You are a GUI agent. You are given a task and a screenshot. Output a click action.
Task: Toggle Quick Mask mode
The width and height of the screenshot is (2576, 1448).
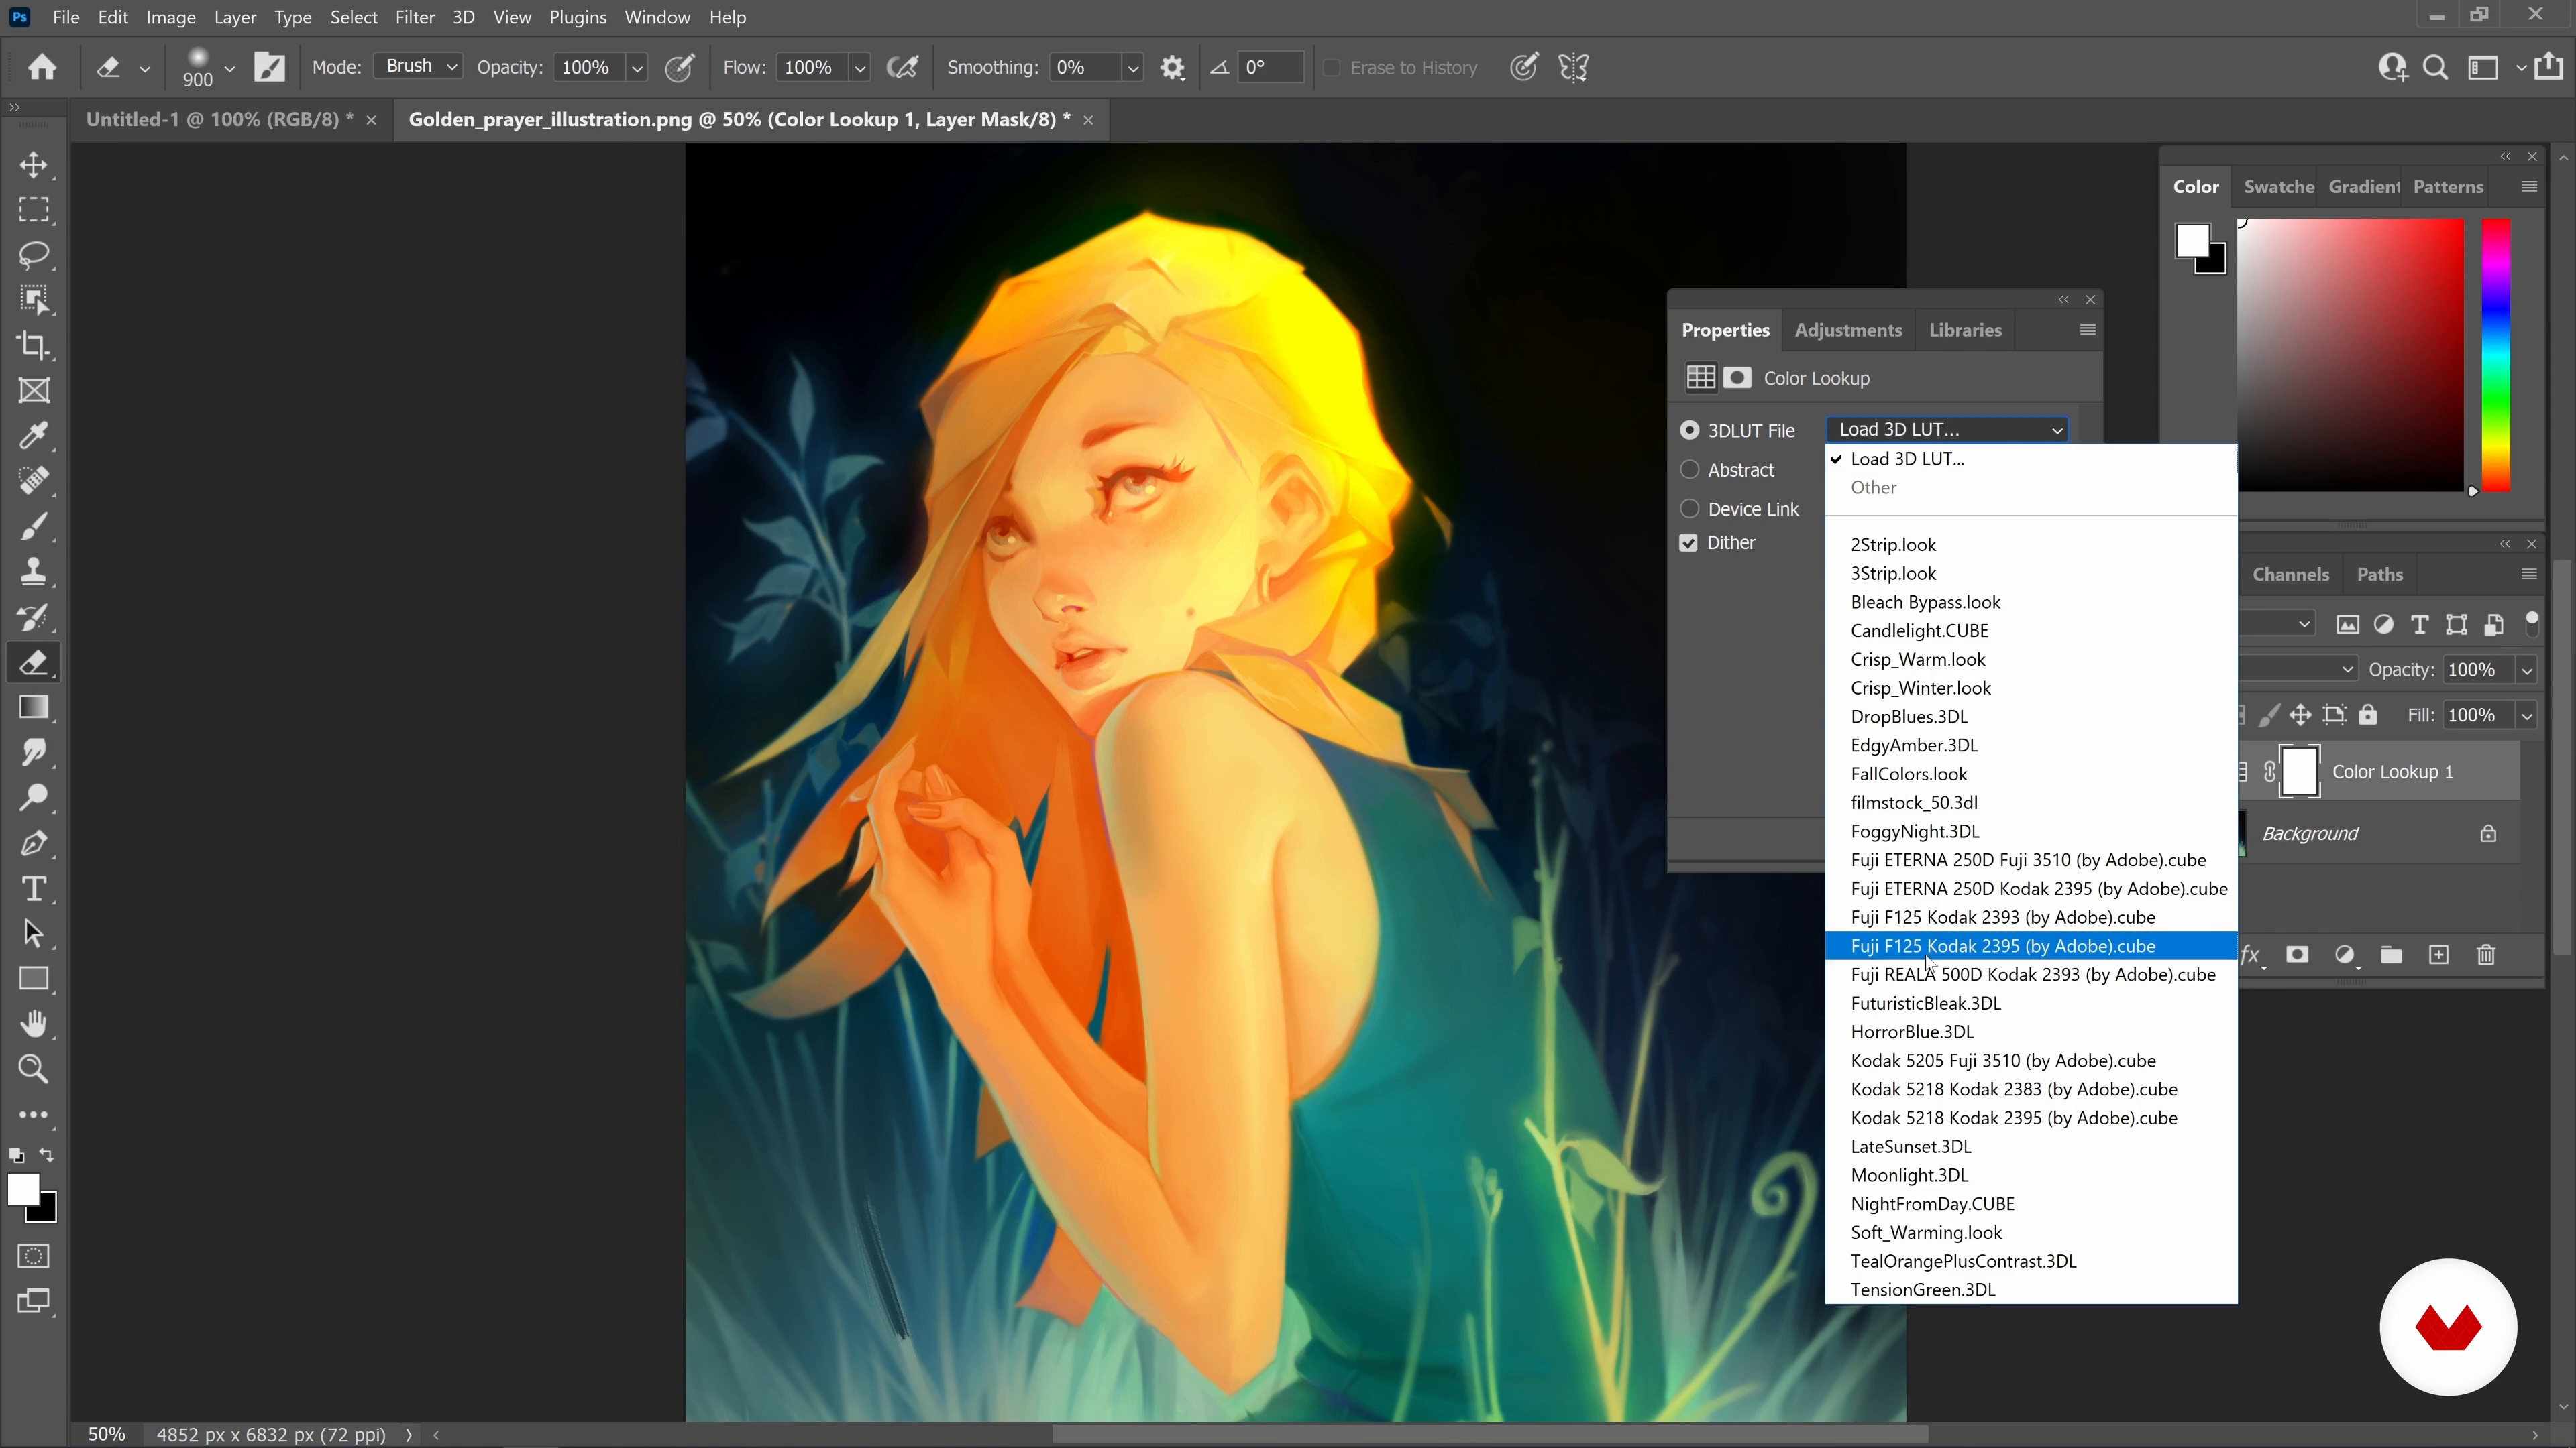coord(34,1256)
